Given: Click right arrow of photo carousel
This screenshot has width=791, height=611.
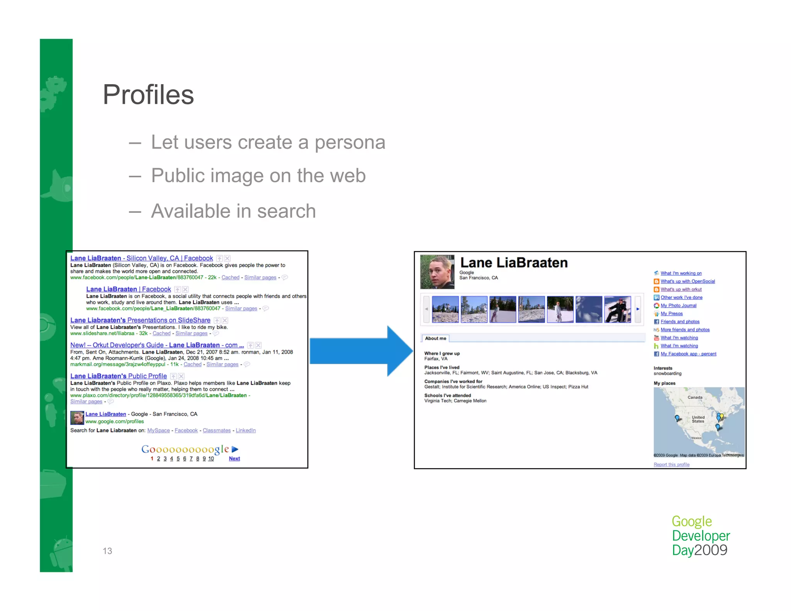Looking at the screenshot, I should click(638, 309).
